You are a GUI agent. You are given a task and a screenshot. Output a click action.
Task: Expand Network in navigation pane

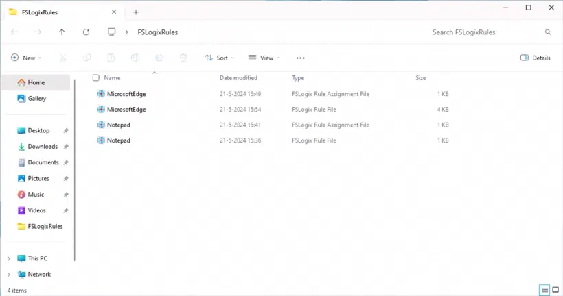coord(9,275)
